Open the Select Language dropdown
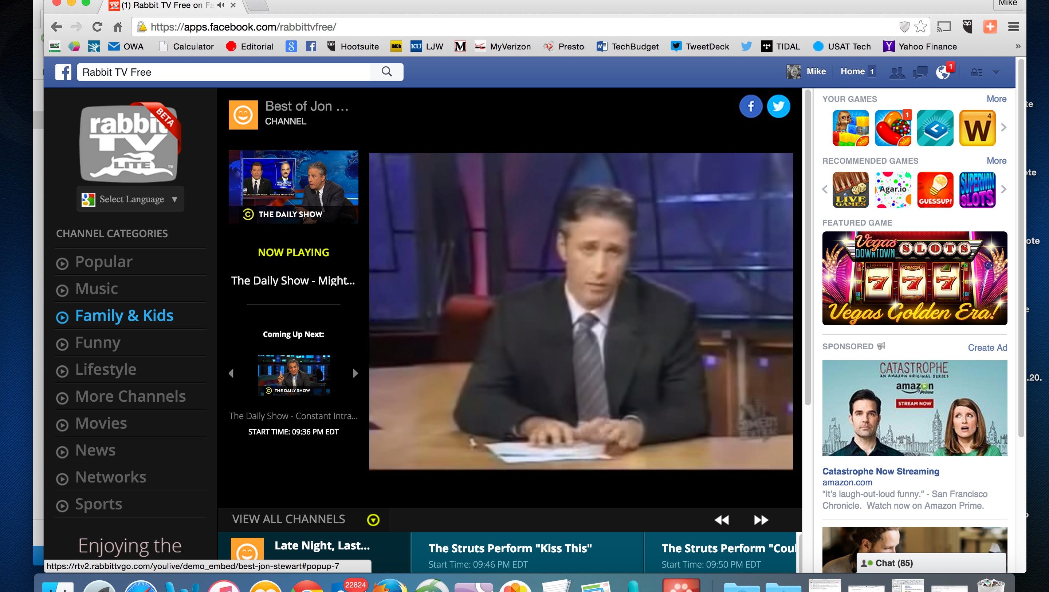The image size is (1049, 592). click(x=130, y=199)
